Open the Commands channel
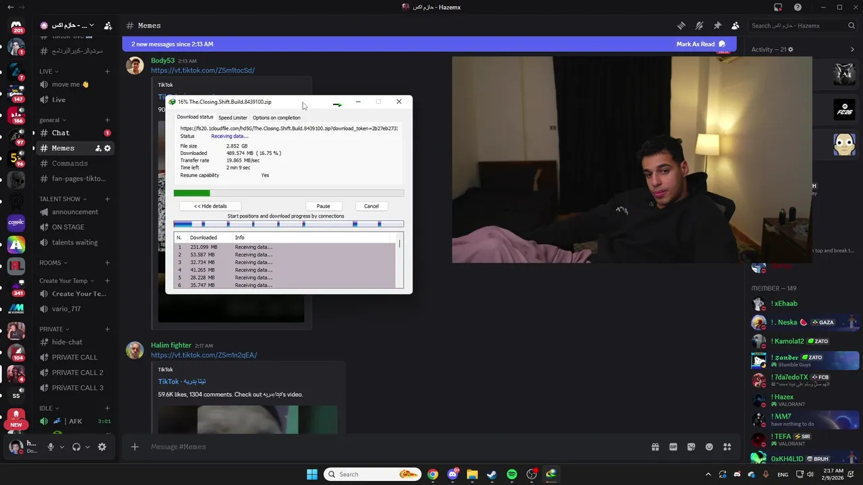 tap(75, 163)
